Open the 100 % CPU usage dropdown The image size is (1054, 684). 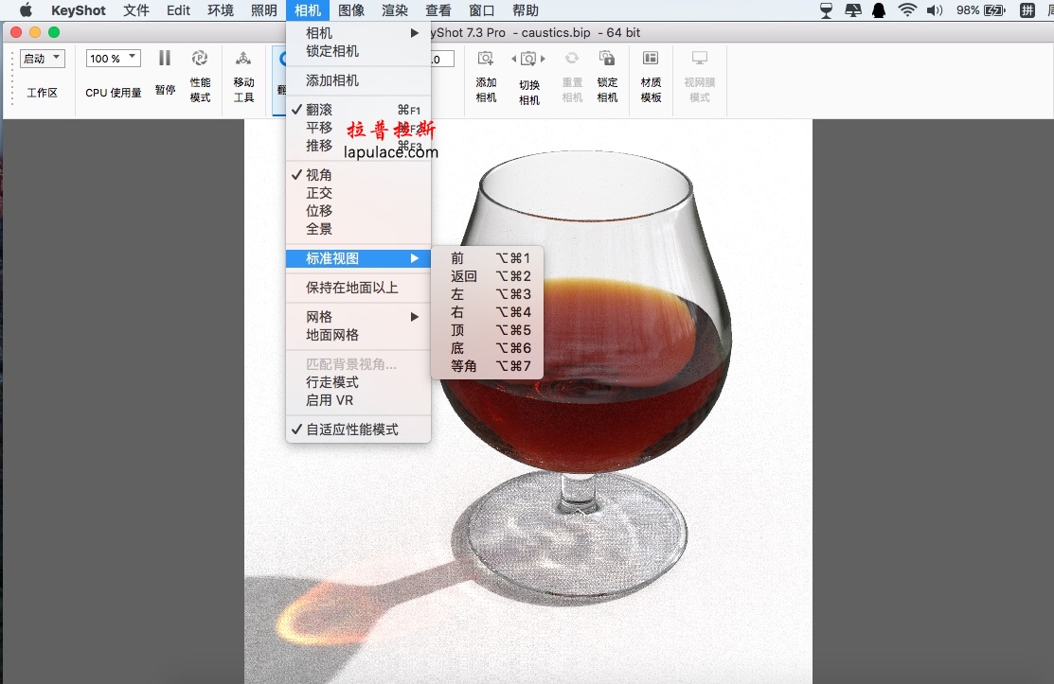(x=113, y=59)
